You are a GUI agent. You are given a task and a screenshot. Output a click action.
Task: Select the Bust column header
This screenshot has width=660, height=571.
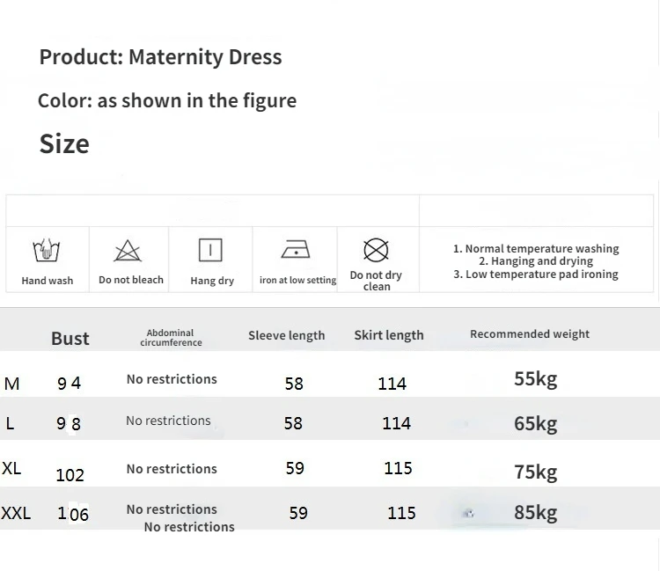tap(70, 339)
